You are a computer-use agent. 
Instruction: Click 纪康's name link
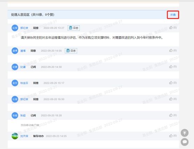click(23, 67)
